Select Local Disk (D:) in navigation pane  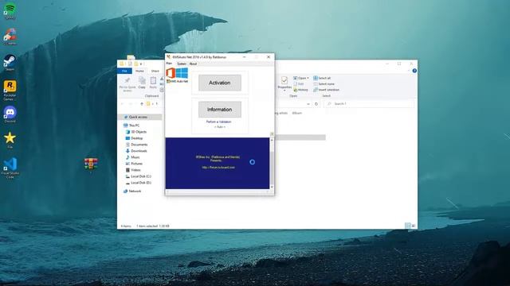[x=138, y=183]
